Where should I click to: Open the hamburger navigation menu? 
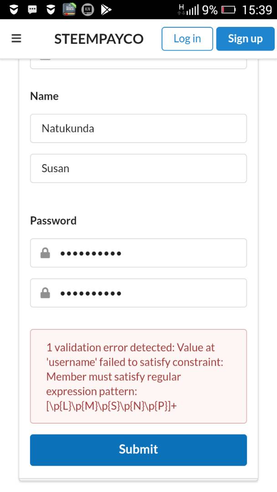(16, 39)
